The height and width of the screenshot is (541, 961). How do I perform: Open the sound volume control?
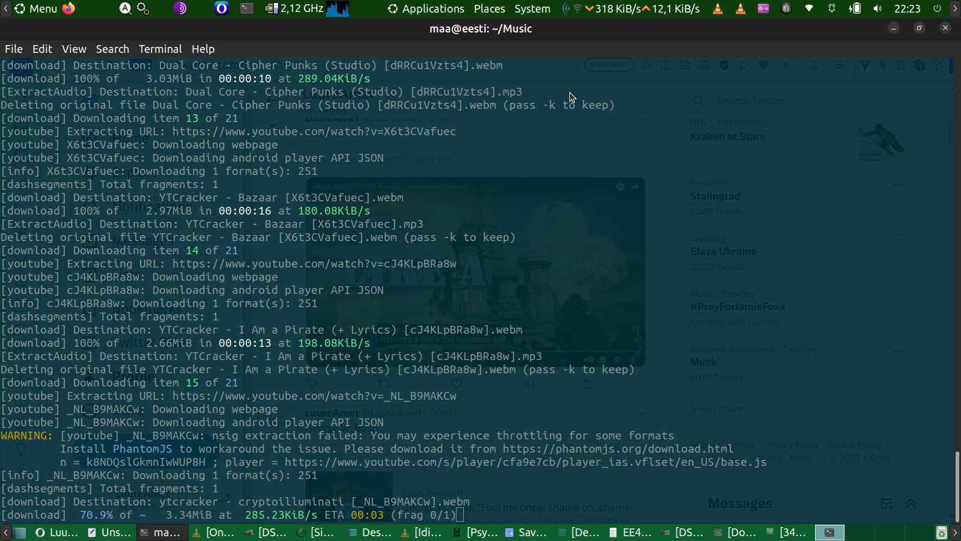point(878,8)
